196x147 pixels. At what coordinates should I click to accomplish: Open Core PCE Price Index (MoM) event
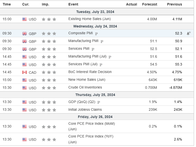(x=91, y=124)
